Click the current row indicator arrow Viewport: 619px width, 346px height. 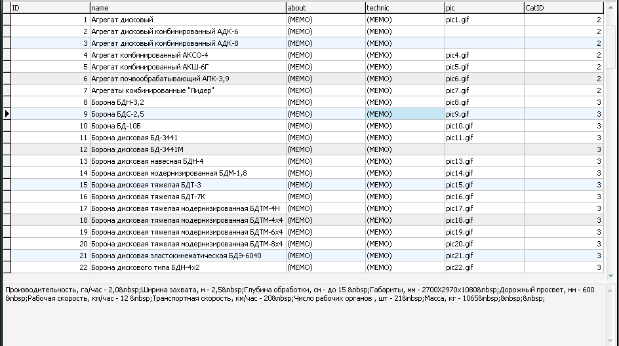coord(7,114)
